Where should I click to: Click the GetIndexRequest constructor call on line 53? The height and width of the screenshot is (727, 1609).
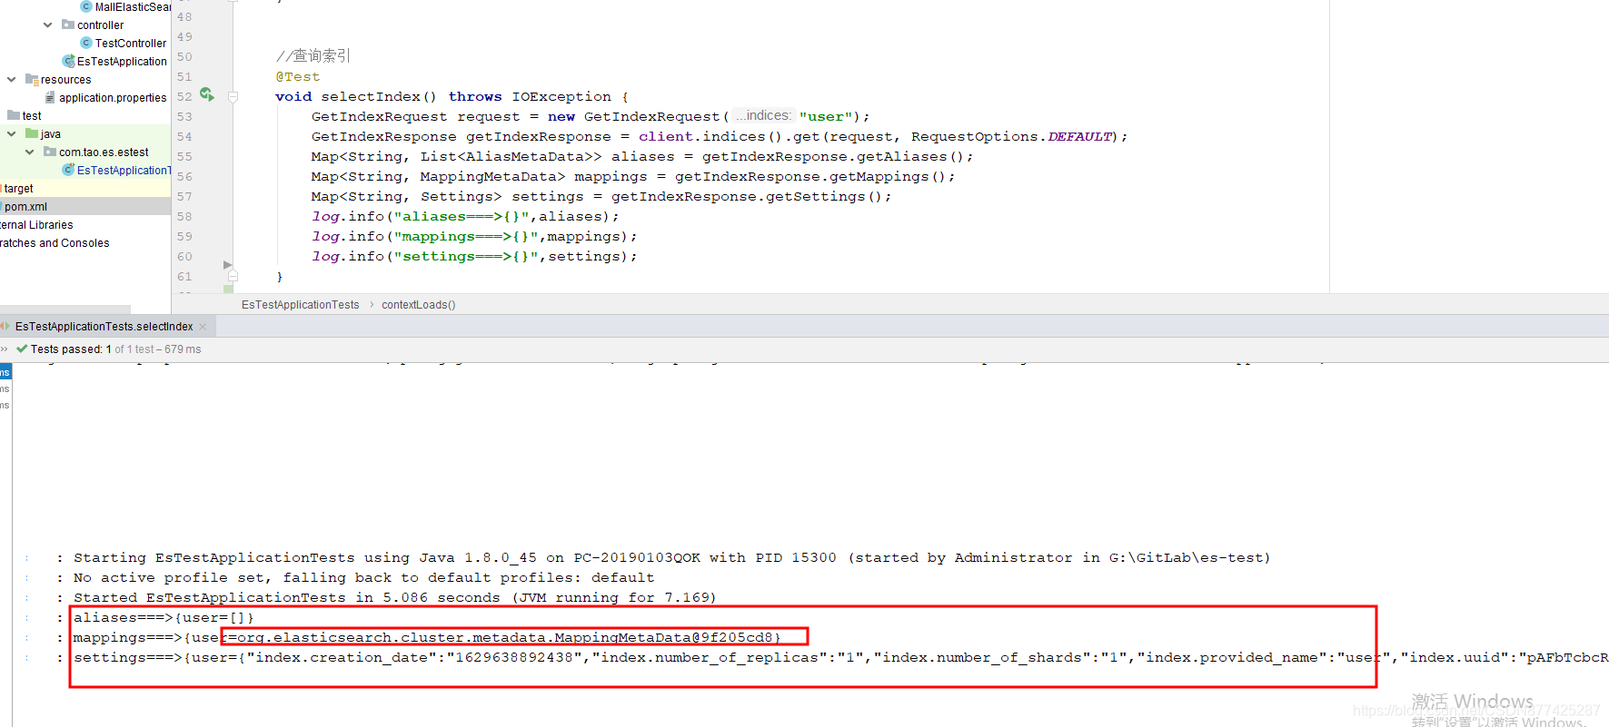click(651, 116)
